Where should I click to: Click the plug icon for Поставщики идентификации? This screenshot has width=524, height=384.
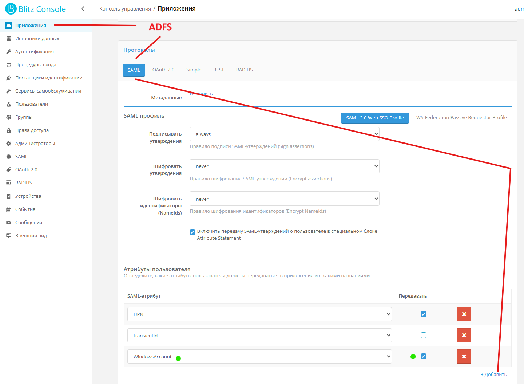9,78
